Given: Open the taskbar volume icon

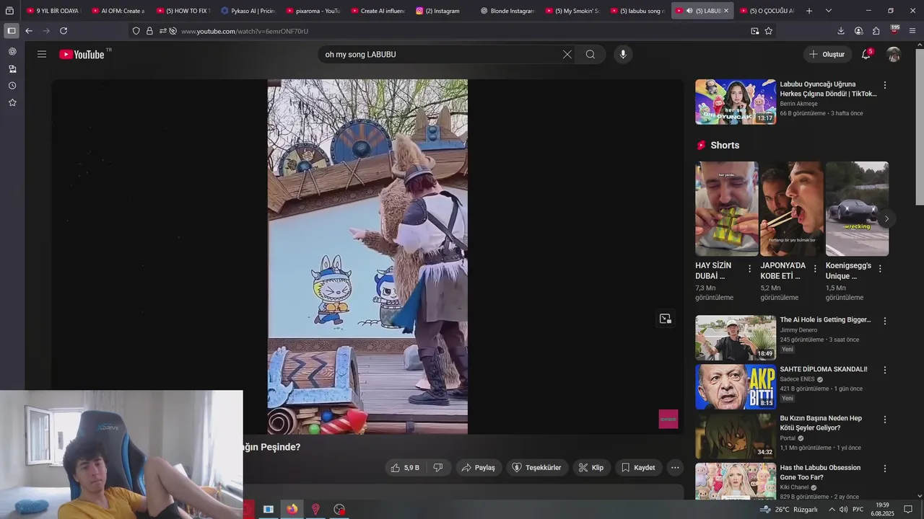Looking at the screenshot, I should 843,510.
